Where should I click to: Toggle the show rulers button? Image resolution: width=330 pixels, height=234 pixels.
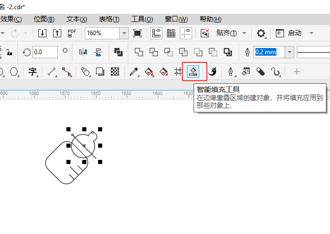tap(156, 33)
